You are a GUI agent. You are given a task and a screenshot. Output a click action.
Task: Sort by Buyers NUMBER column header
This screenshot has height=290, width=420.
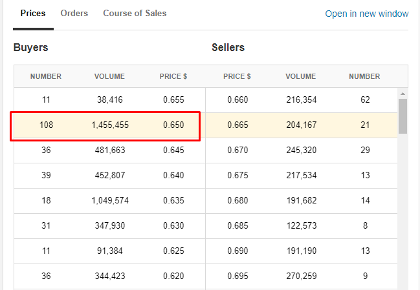coord(46,76)
